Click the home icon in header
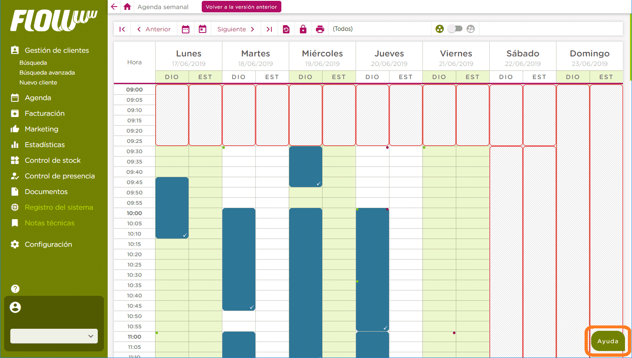 point(127,7)
